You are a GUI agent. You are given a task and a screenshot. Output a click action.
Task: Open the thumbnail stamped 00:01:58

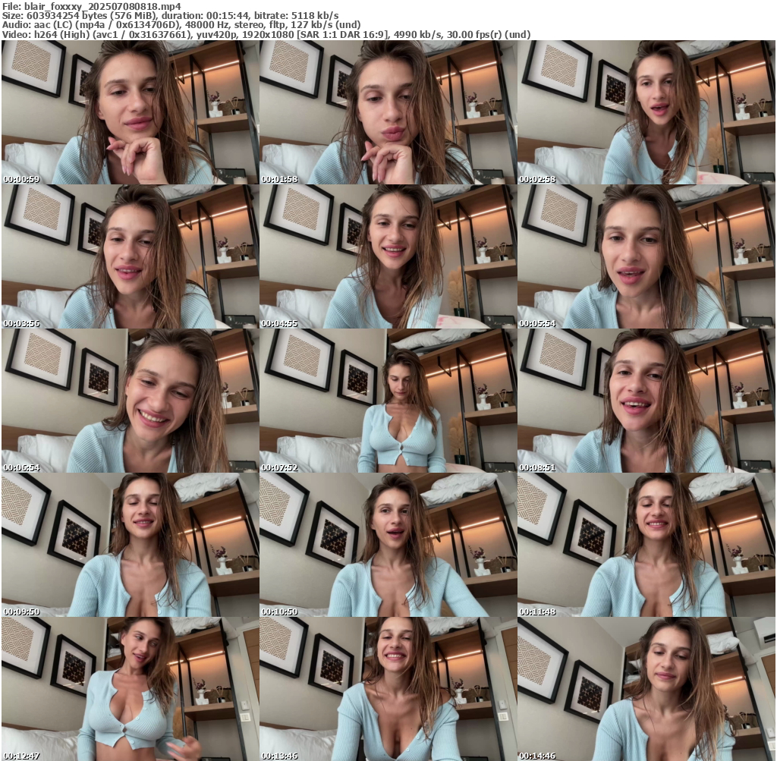[388, 112]
